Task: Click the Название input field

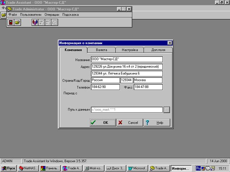Action: point(127,59)
